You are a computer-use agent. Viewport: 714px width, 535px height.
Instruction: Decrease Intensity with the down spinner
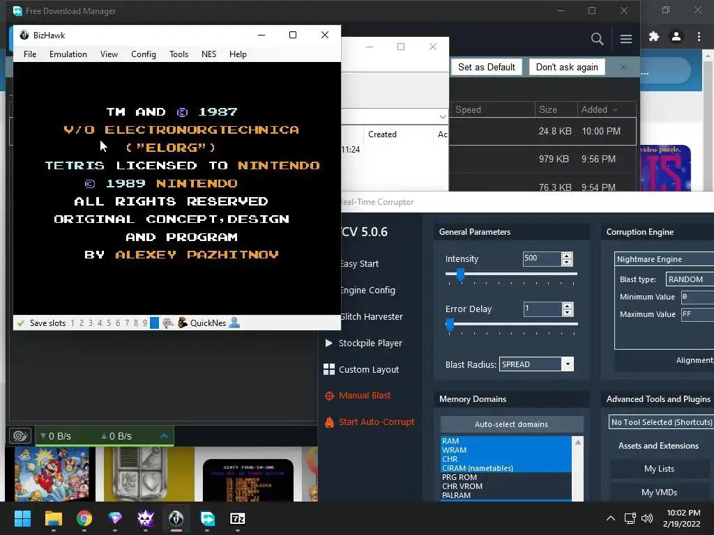tap(567, 263)
